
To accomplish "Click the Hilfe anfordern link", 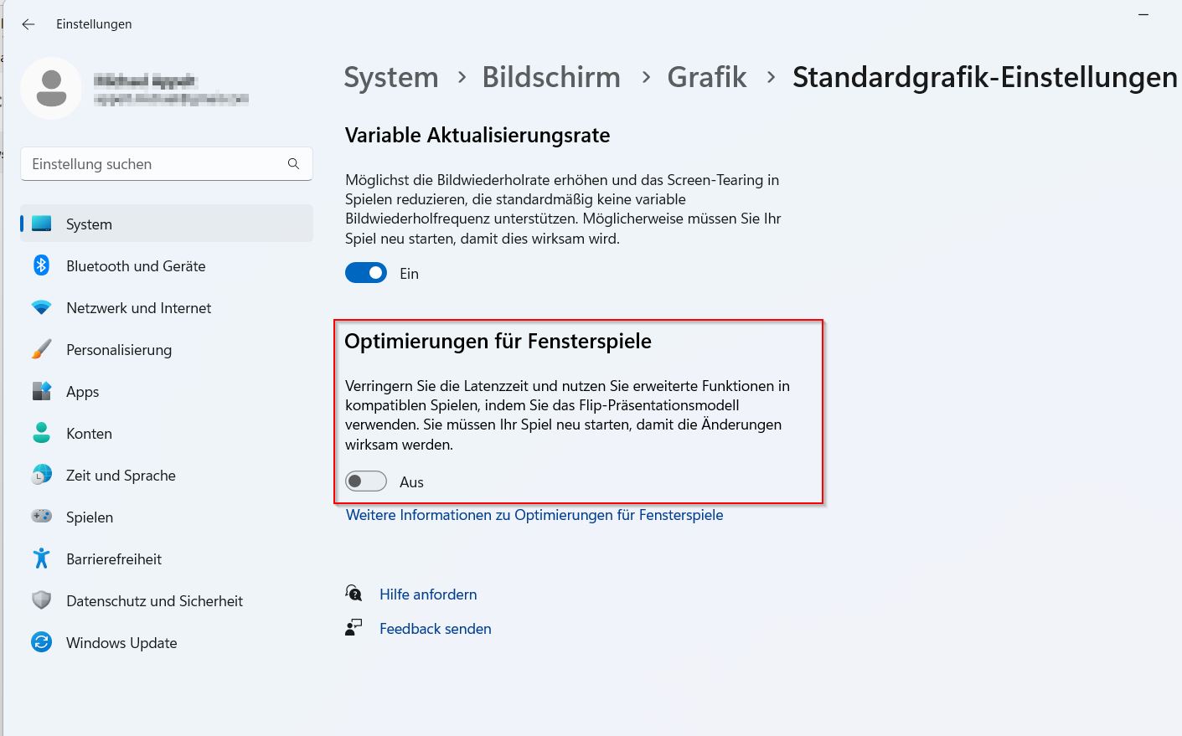I will (428, 594).
